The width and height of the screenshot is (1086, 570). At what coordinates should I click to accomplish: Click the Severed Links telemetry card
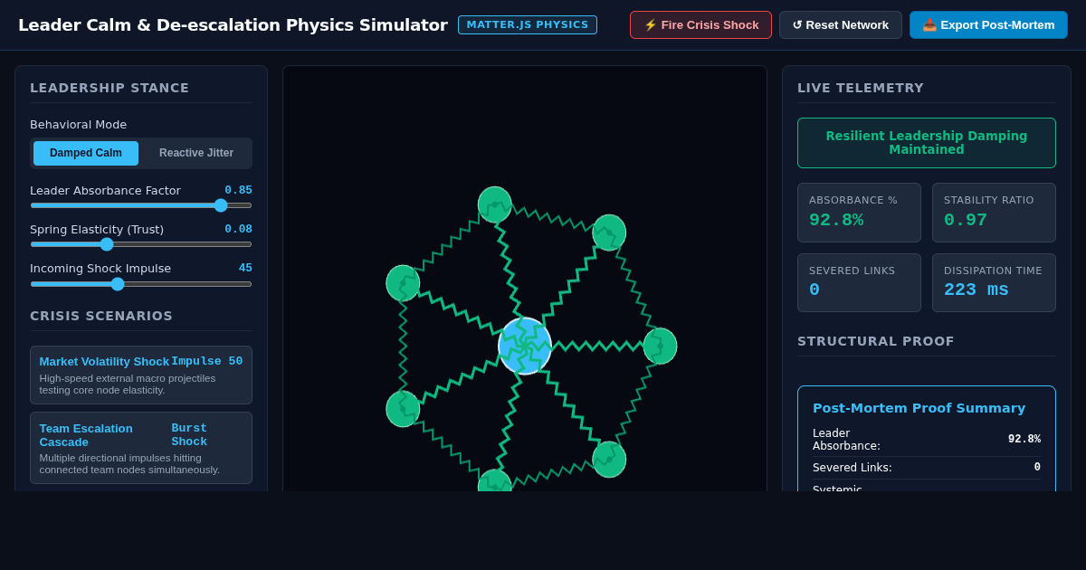pos(859,282)
